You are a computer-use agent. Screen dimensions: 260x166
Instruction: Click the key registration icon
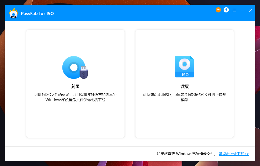tap(226, 10)
